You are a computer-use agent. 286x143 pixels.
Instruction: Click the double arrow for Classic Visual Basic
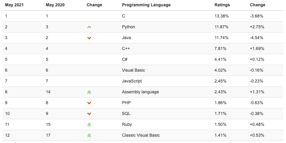[89, 135]
